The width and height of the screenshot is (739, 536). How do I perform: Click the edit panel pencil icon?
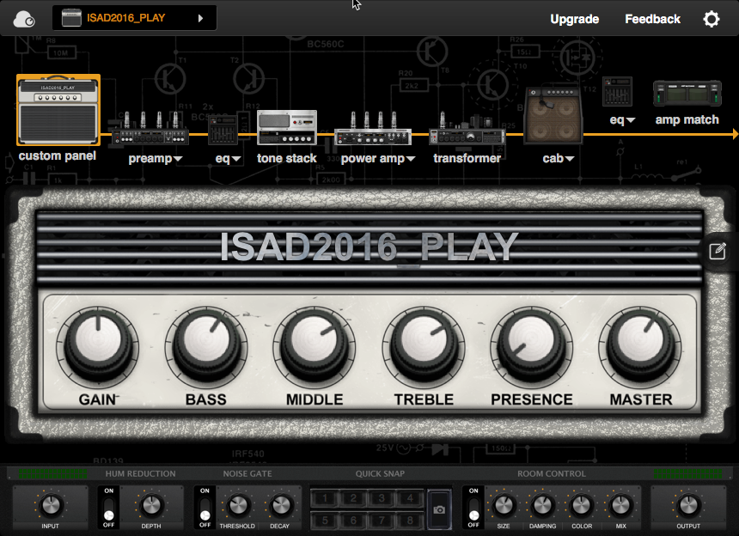pos(718,251)
